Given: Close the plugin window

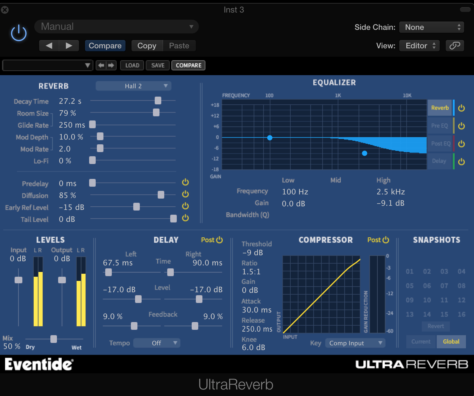Looking at the screenshot, I should 5,10.
